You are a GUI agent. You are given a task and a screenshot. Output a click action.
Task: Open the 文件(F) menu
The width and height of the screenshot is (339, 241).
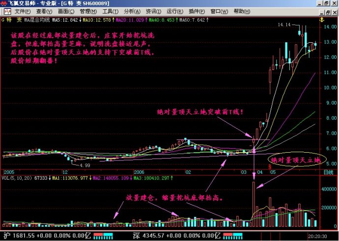(x=23, y=12)
